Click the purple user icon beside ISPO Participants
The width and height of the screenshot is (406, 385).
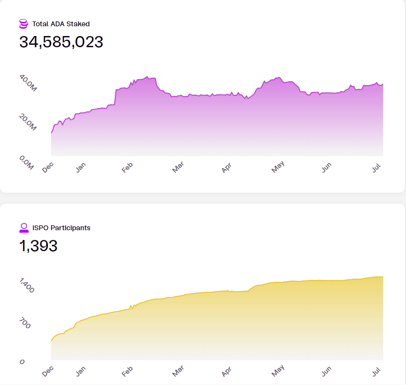tap(24, 227)
